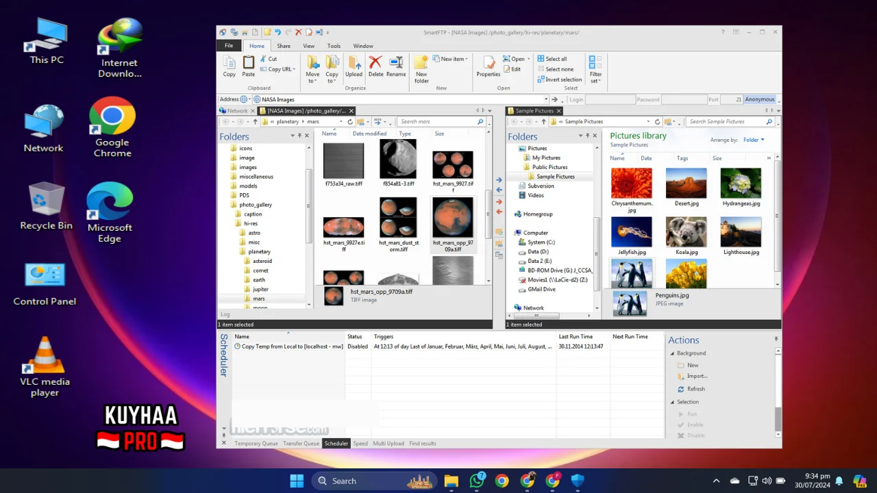Switch to the Transfer Queue tab
This screenshot has width=877, height=493.
pos(301,444)
